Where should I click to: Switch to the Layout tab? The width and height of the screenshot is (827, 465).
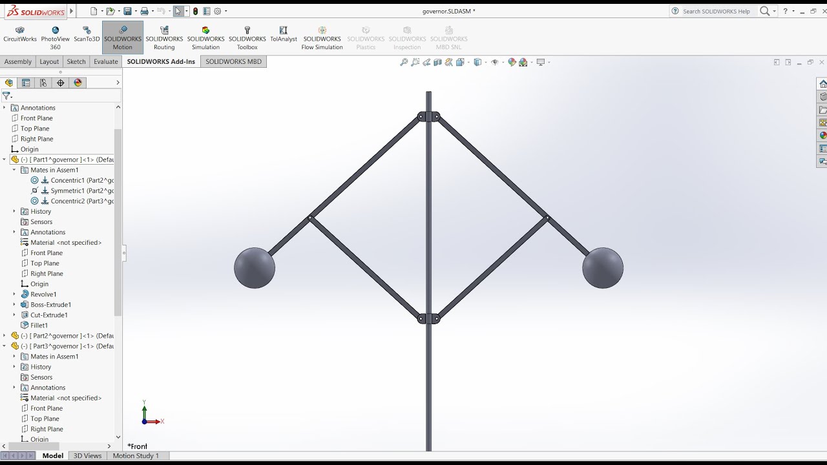[x=49, y=61]
